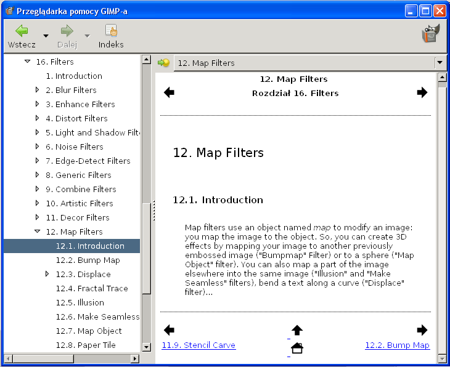Select 1. Introduction under Filters
The height and width of the screenshot is (367, 450).
[74, 76]
